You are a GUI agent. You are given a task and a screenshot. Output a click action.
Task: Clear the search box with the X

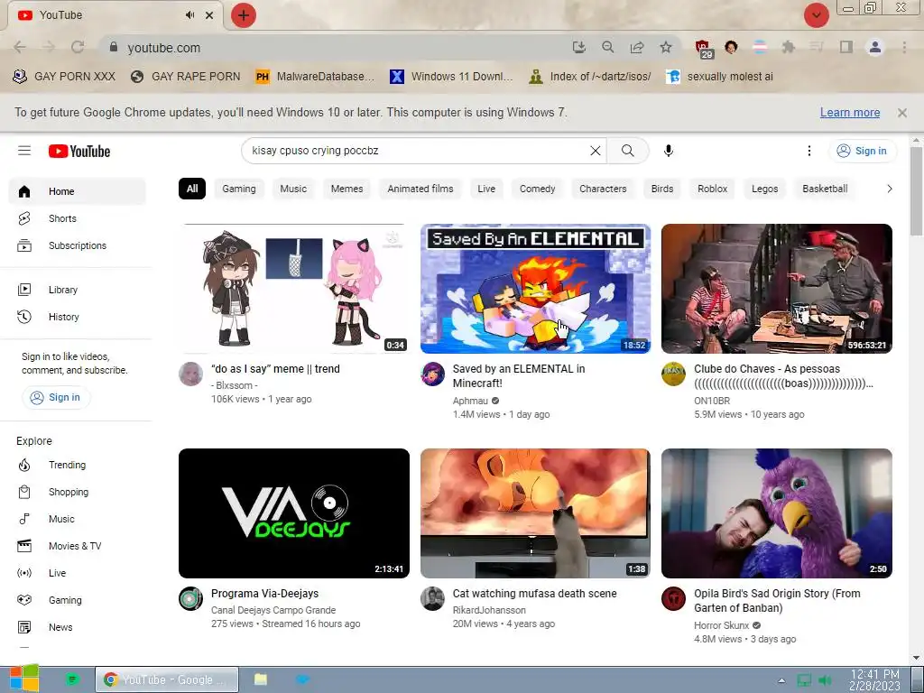(x=596, y=151)
